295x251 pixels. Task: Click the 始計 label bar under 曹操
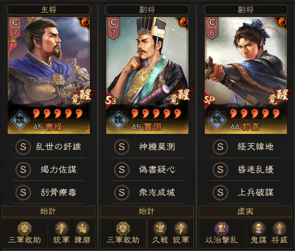tap(48, 211)
